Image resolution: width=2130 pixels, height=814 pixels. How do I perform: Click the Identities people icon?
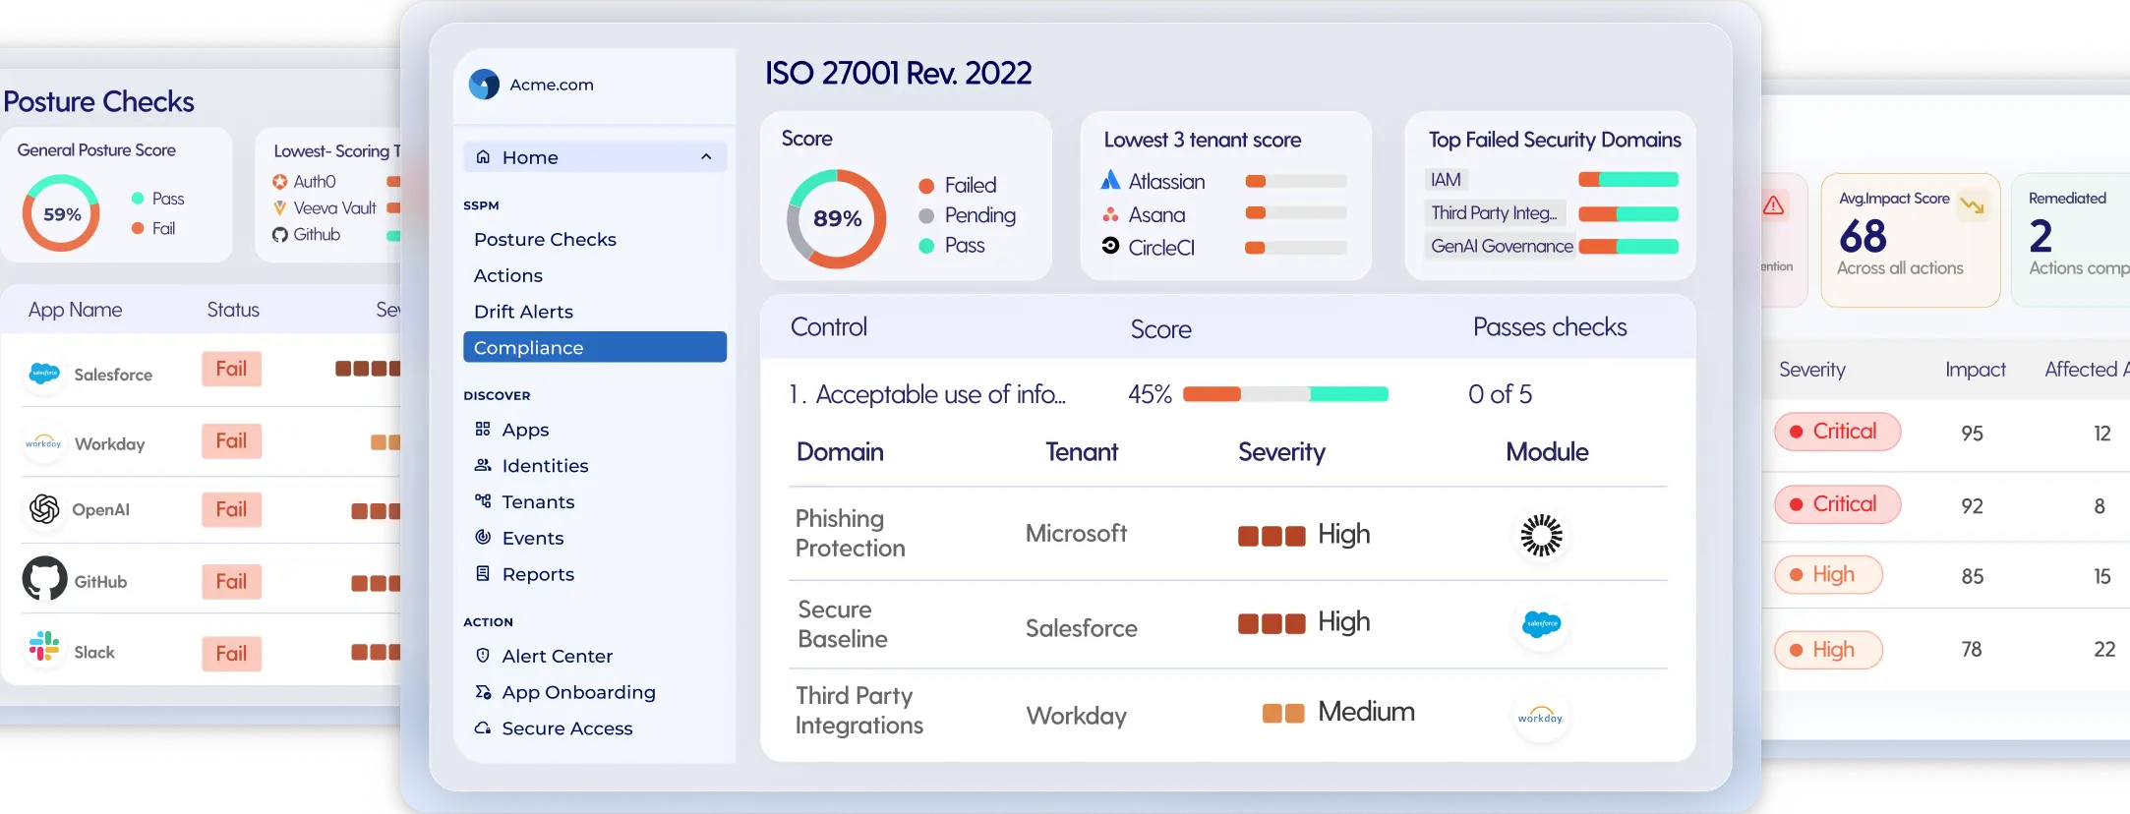pyautogui.click(x=483, y=465)
